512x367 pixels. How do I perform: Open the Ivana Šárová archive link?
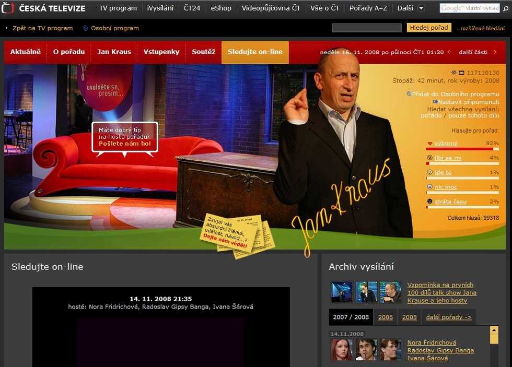pyautogui.click(x=427, y=358)
